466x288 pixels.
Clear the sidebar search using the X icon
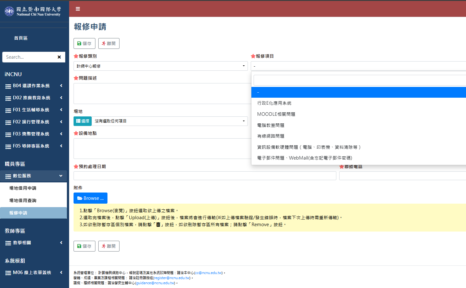(x=59, y=57)
